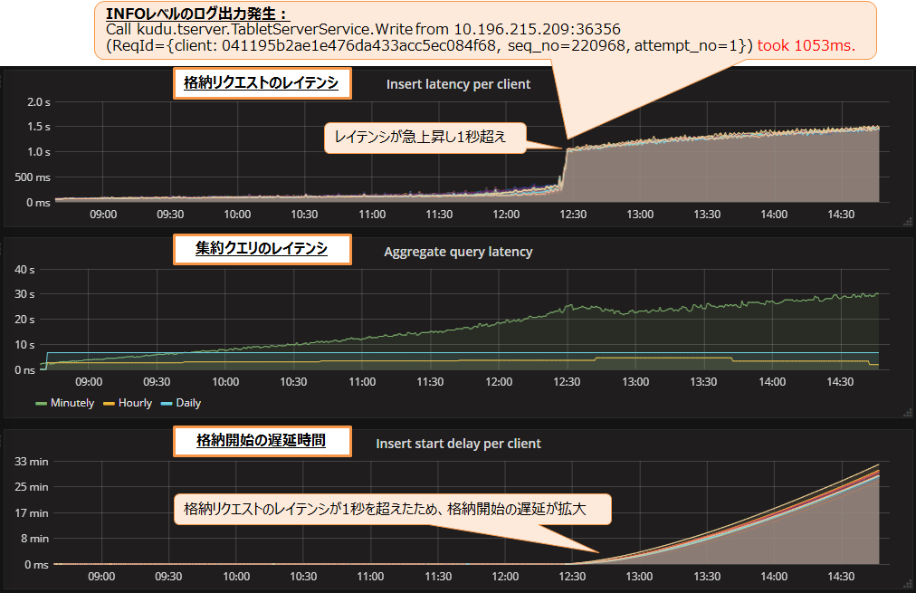Click 10:30 on the Insert start delay time axis

click(304, 577)
